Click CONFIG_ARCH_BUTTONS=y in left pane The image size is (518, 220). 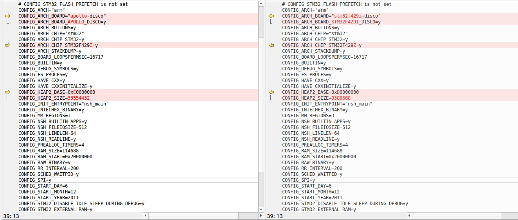click(x=47, y=28)
